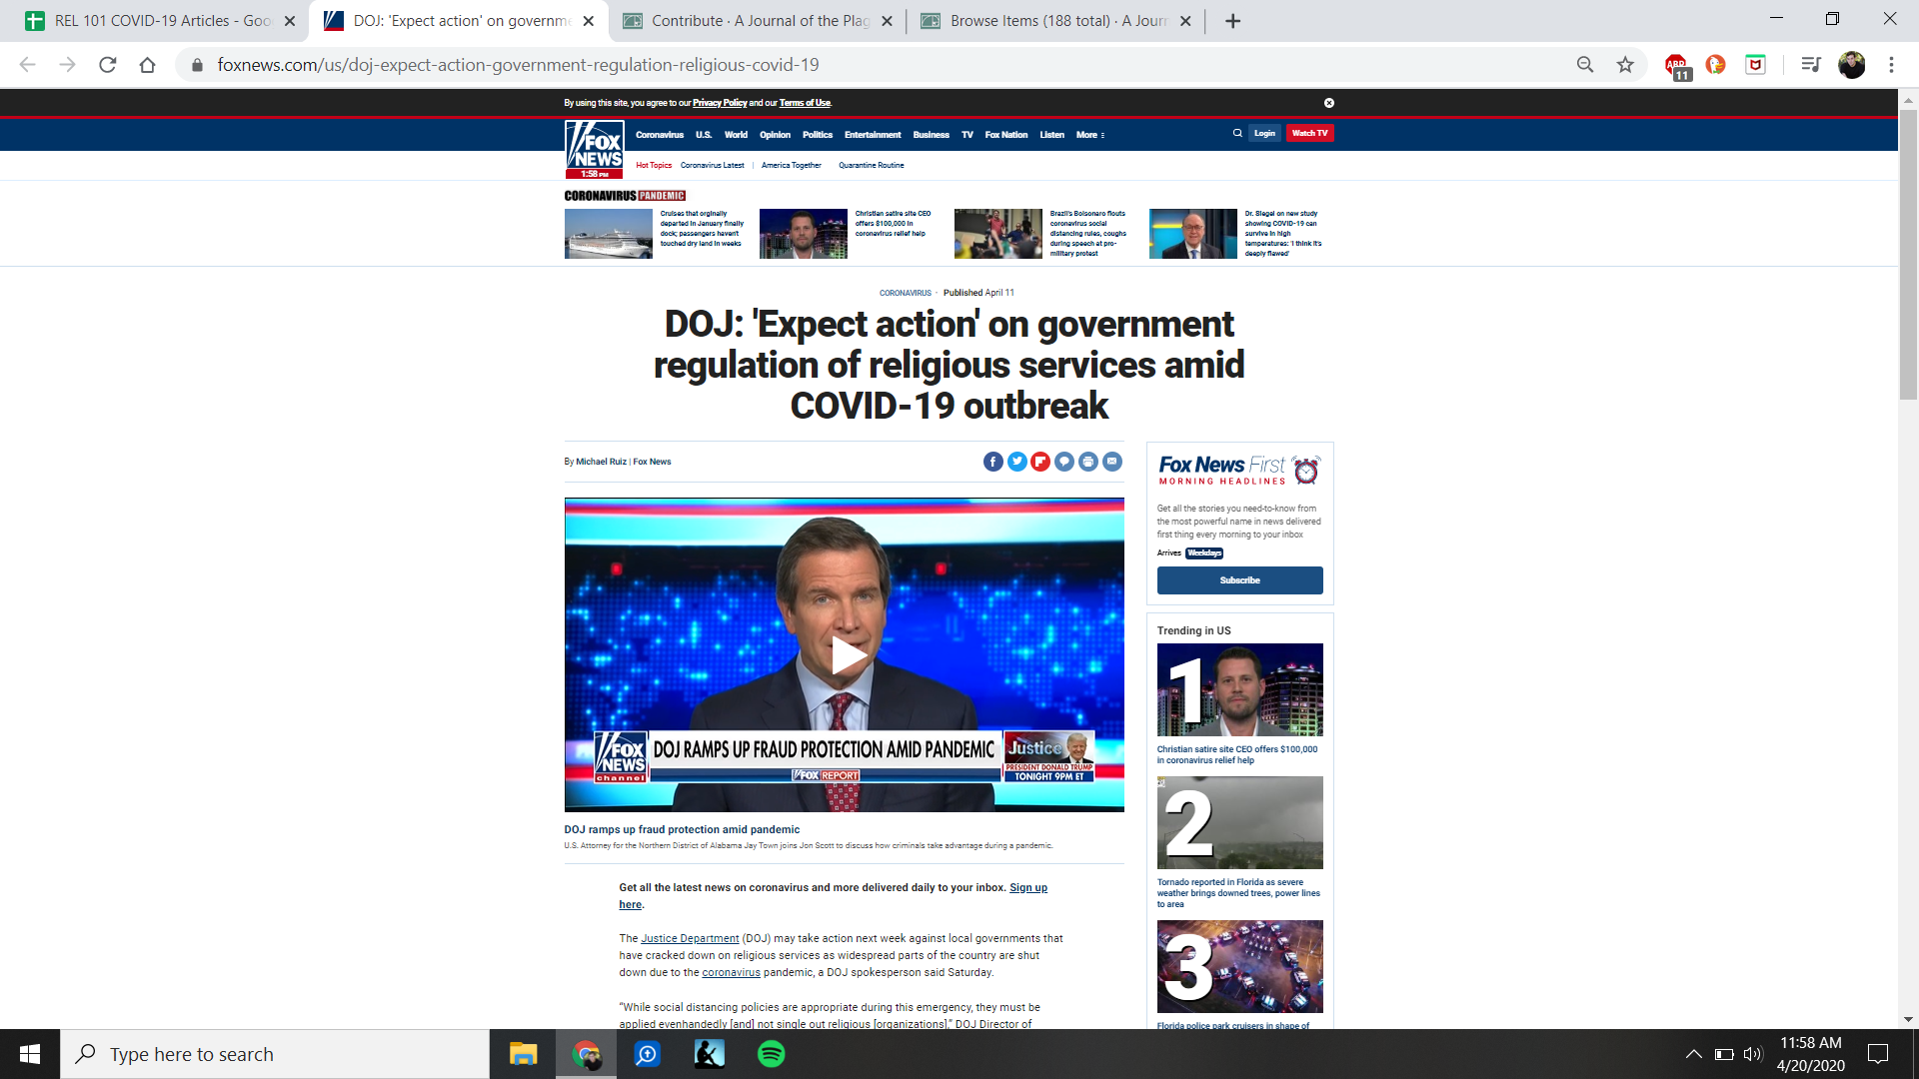Bookmark this page with the star
The height and width of the screenshot is (1079, 1919).
tap(1625, 65)
